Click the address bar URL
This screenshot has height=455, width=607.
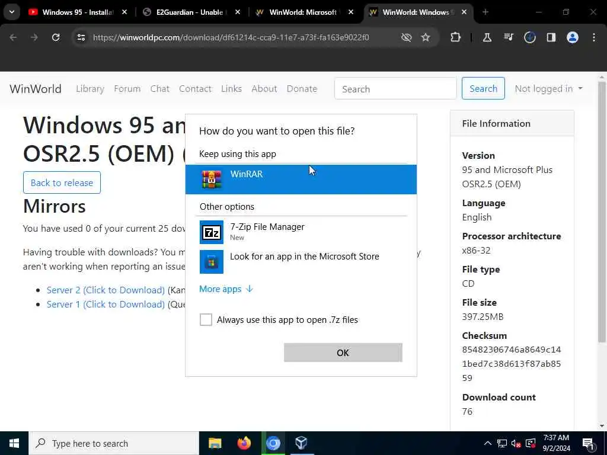[x=231, y=37]
